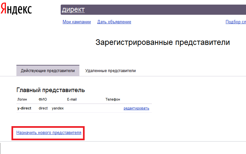Click the ФИО column header
The image size is (246, 154).
[x=43, y=99]
